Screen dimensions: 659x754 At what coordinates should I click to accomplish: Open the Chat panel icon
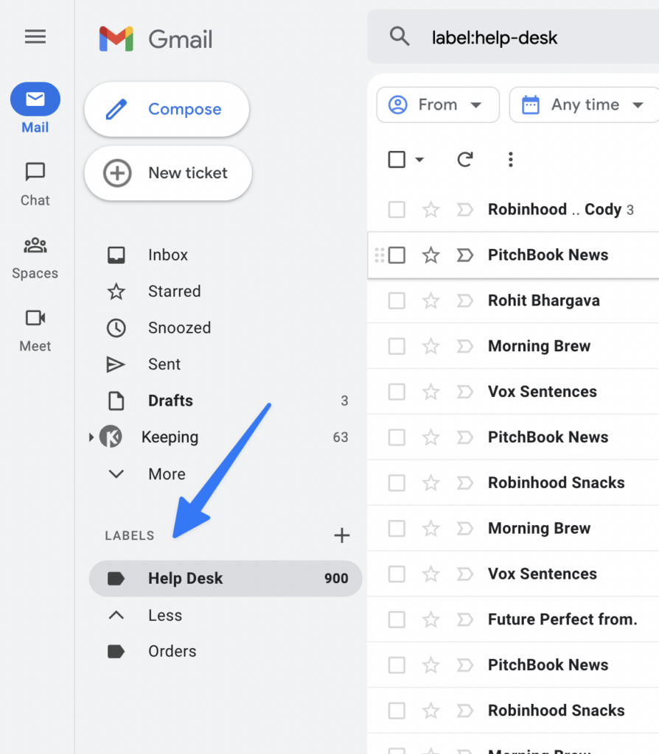[35, 172]
